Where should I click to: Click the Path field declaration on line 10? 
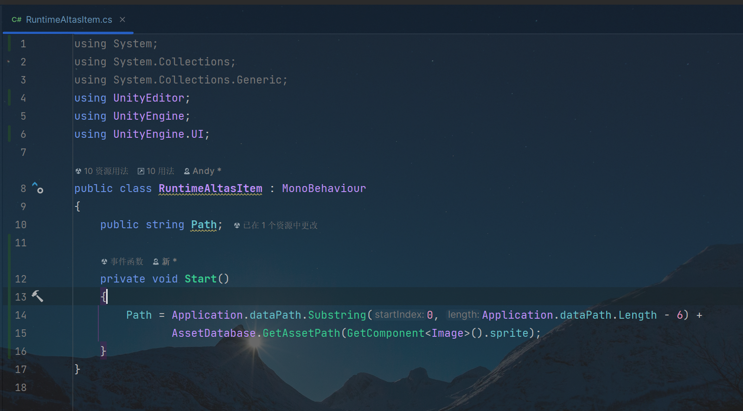204,225
